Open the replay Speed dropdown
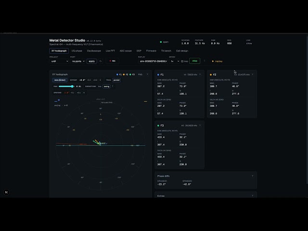The width and height of the screenshot is (308, 231). pos(174,61)
